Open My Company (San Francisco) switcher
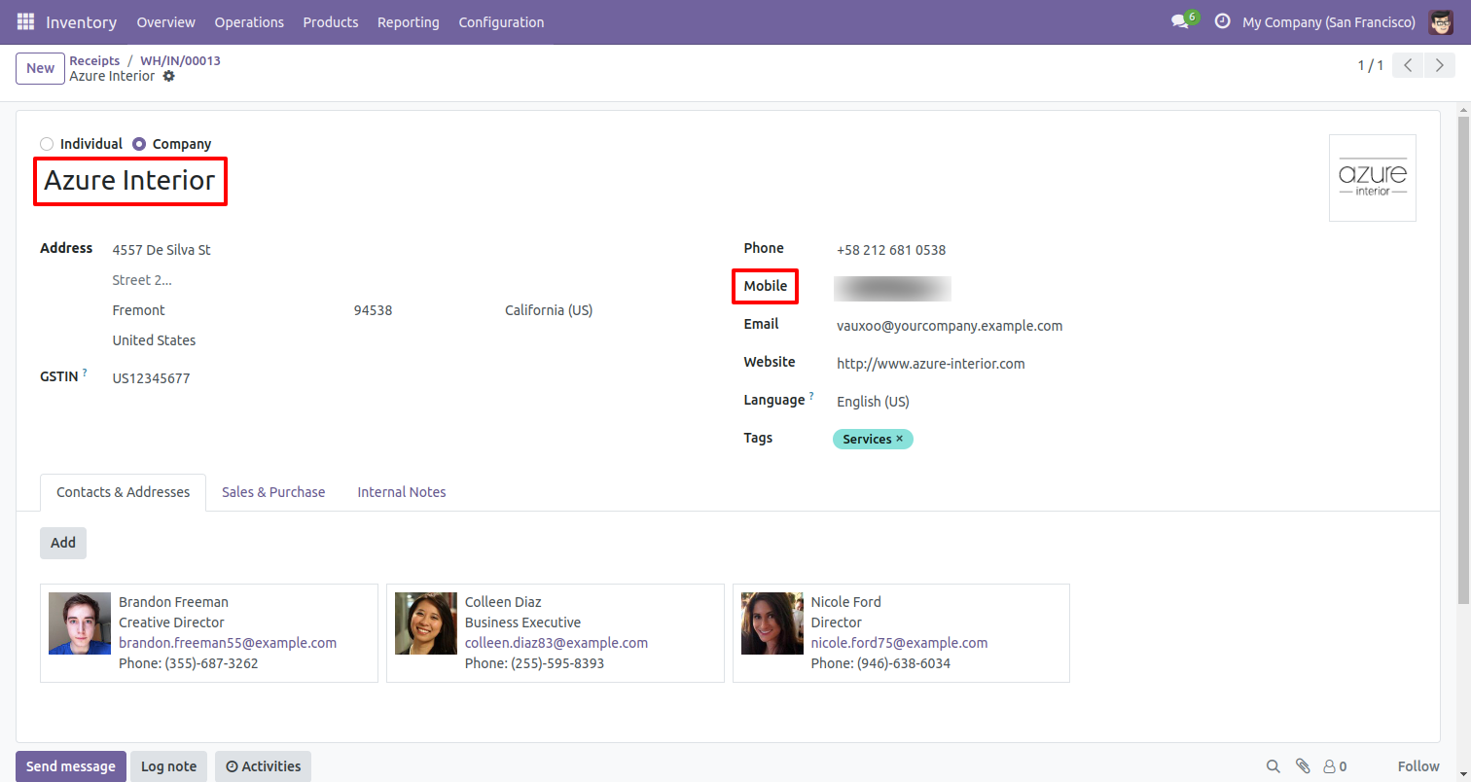This screenshot has width=1471, height=782. (1329, 21)
